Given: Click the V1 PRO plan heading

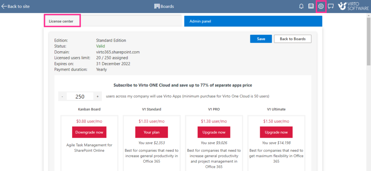Looking at the screenshot, I should [x=214, y=109].
